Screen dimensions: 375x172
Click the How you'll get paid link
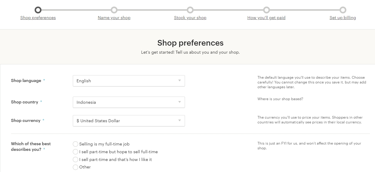[x=266, y=18]
